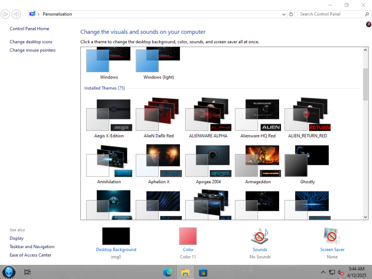
Task: Expand the address bar path chevron
Action: (x=38, y=14)
